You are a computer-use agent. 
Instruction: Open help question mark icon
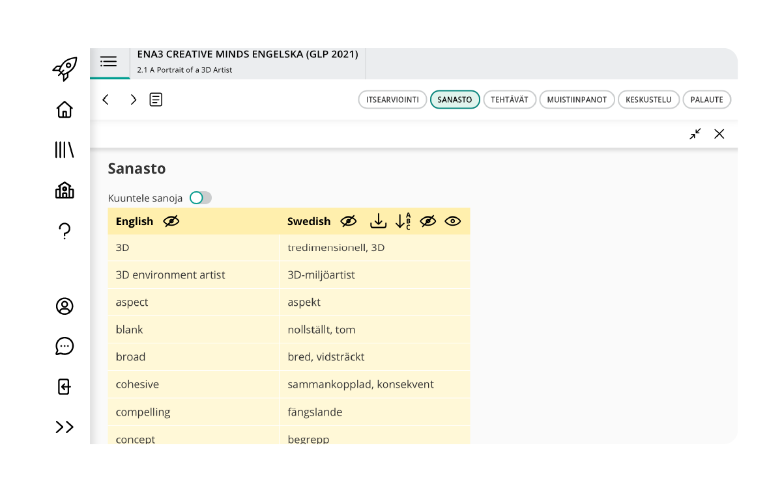click(x=65, y=231)
